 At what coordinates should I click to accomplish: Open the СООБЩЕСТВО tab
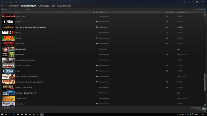coord(47,6)
